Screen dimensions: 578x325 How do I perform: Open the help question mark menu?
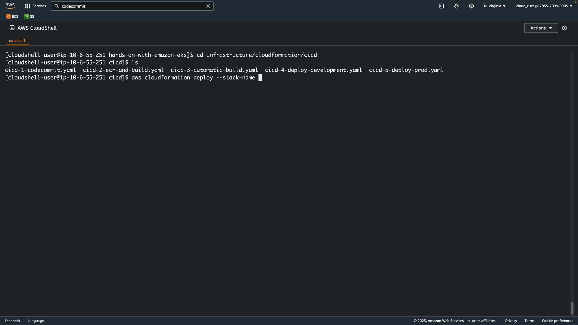471,6
